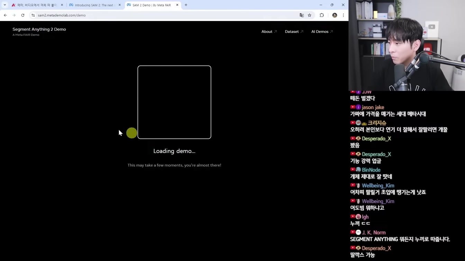This screenshot has height=261, width=465.
Task: Open the Chrome three-dot menu
Action: click(343, 15)
